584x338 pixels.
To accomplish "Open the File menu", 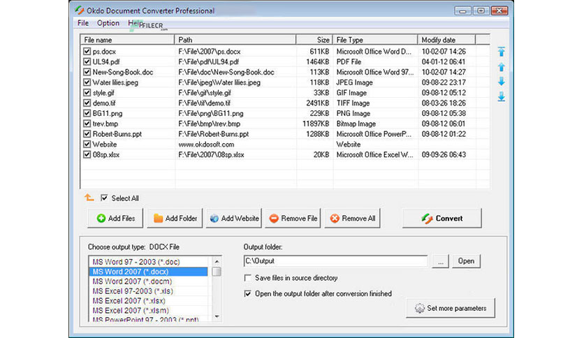I will (82, 23).
